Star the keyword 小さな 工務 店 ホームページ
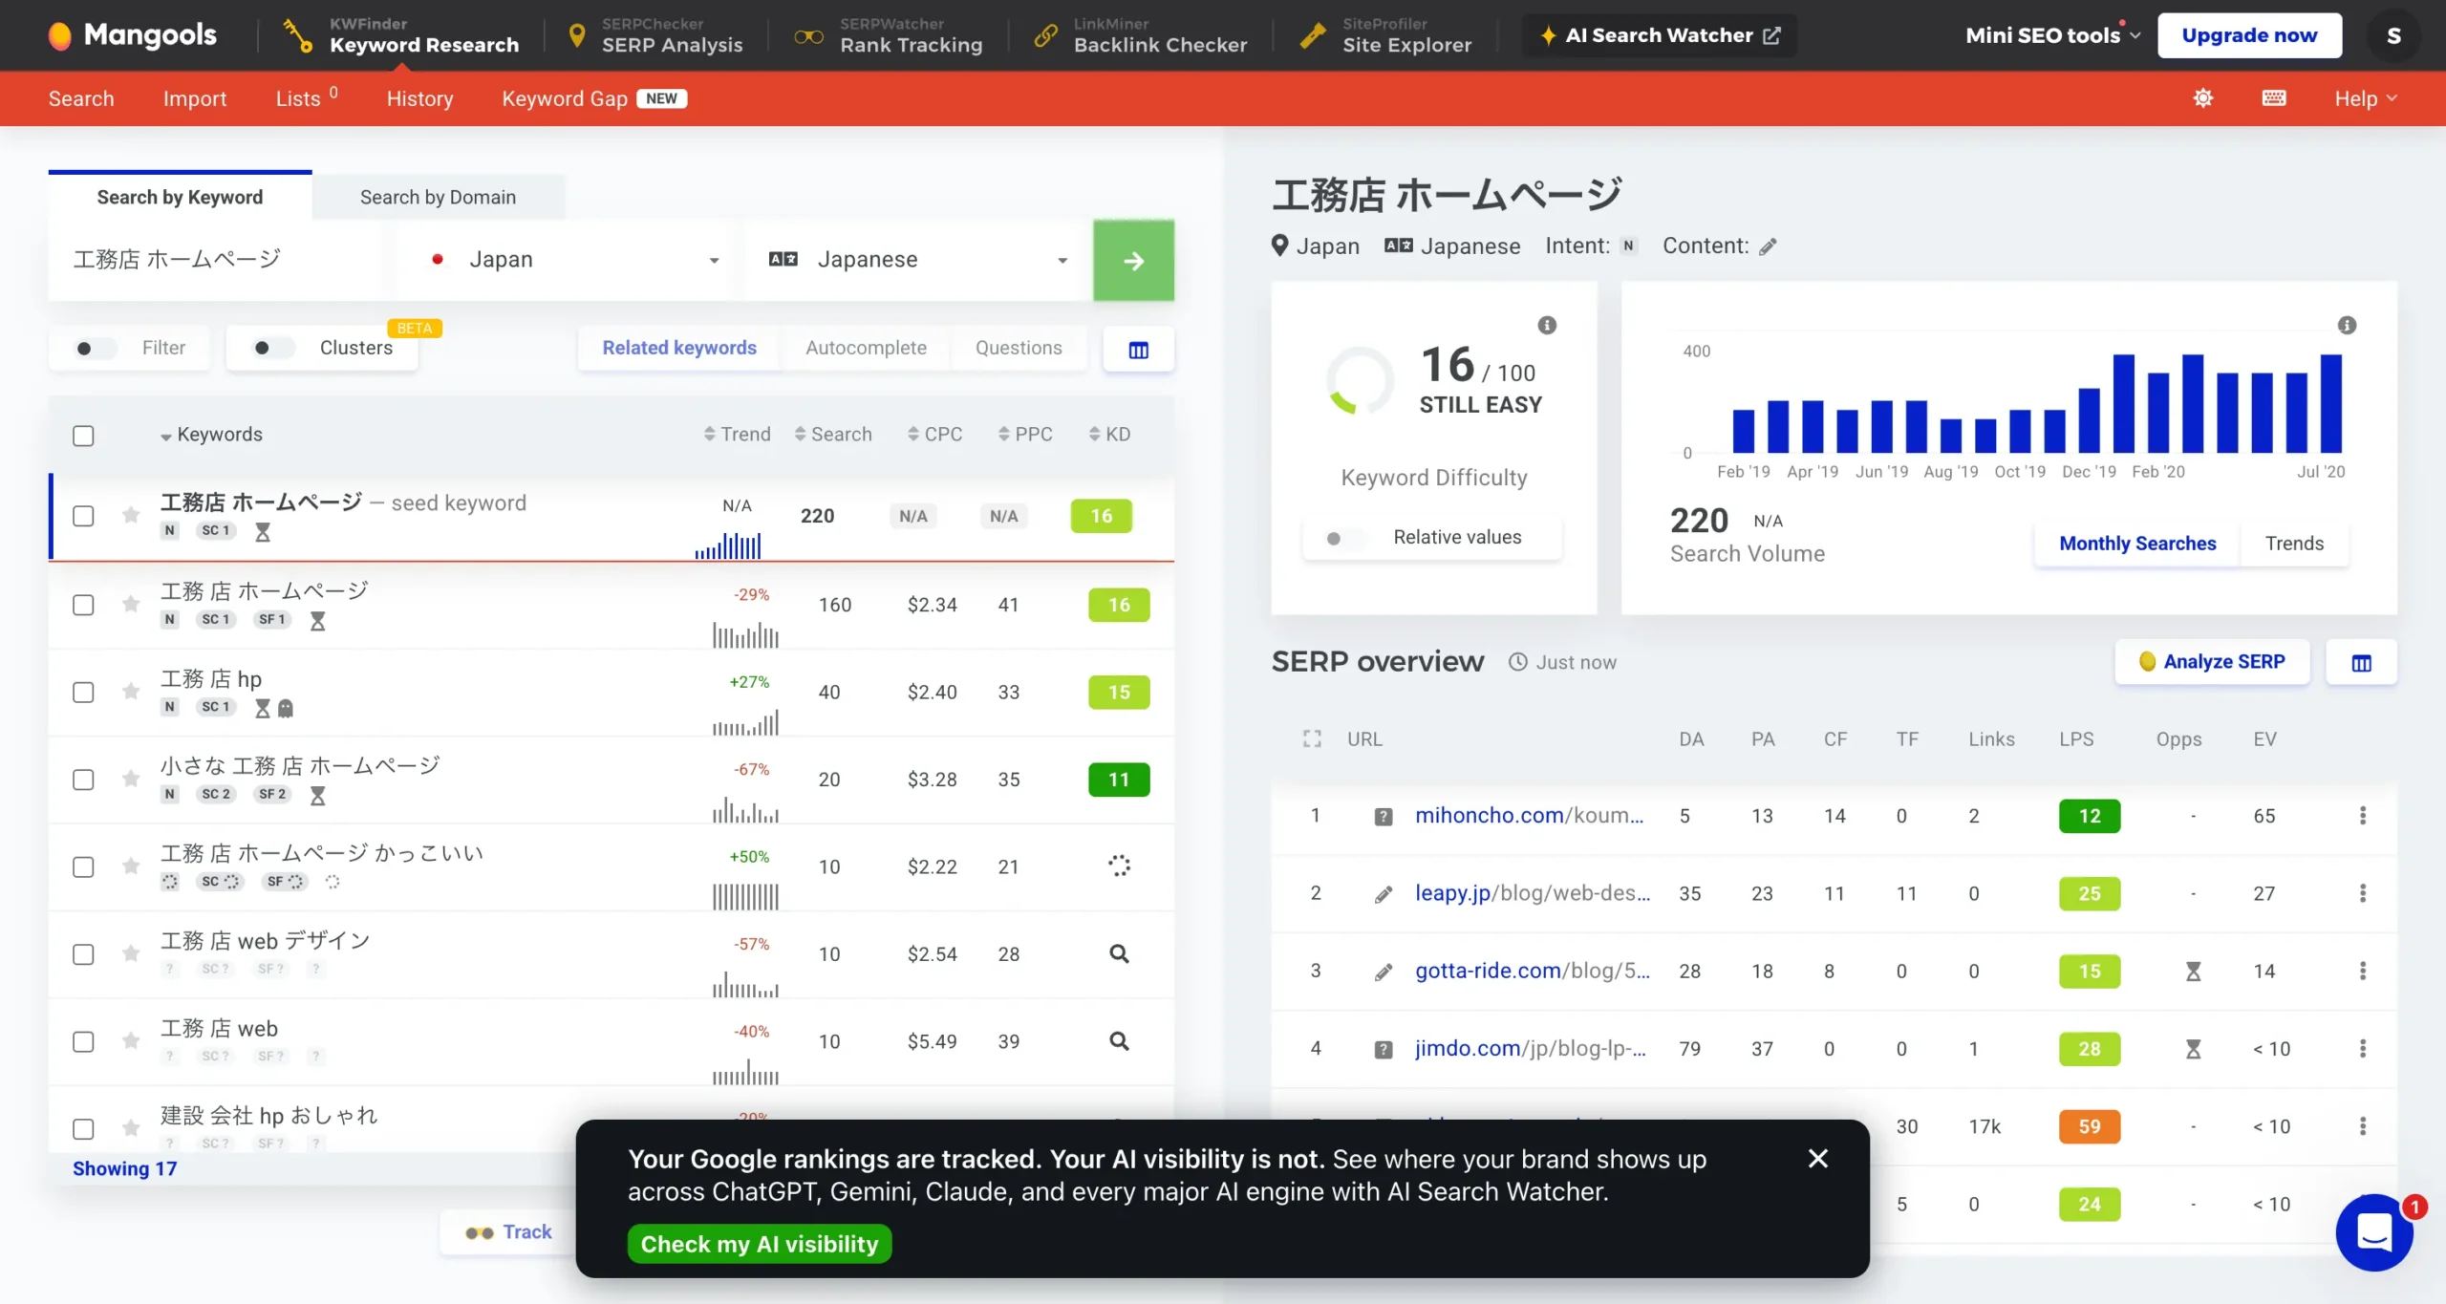This screenshot has width=2446, height=1304. [131, 779]
